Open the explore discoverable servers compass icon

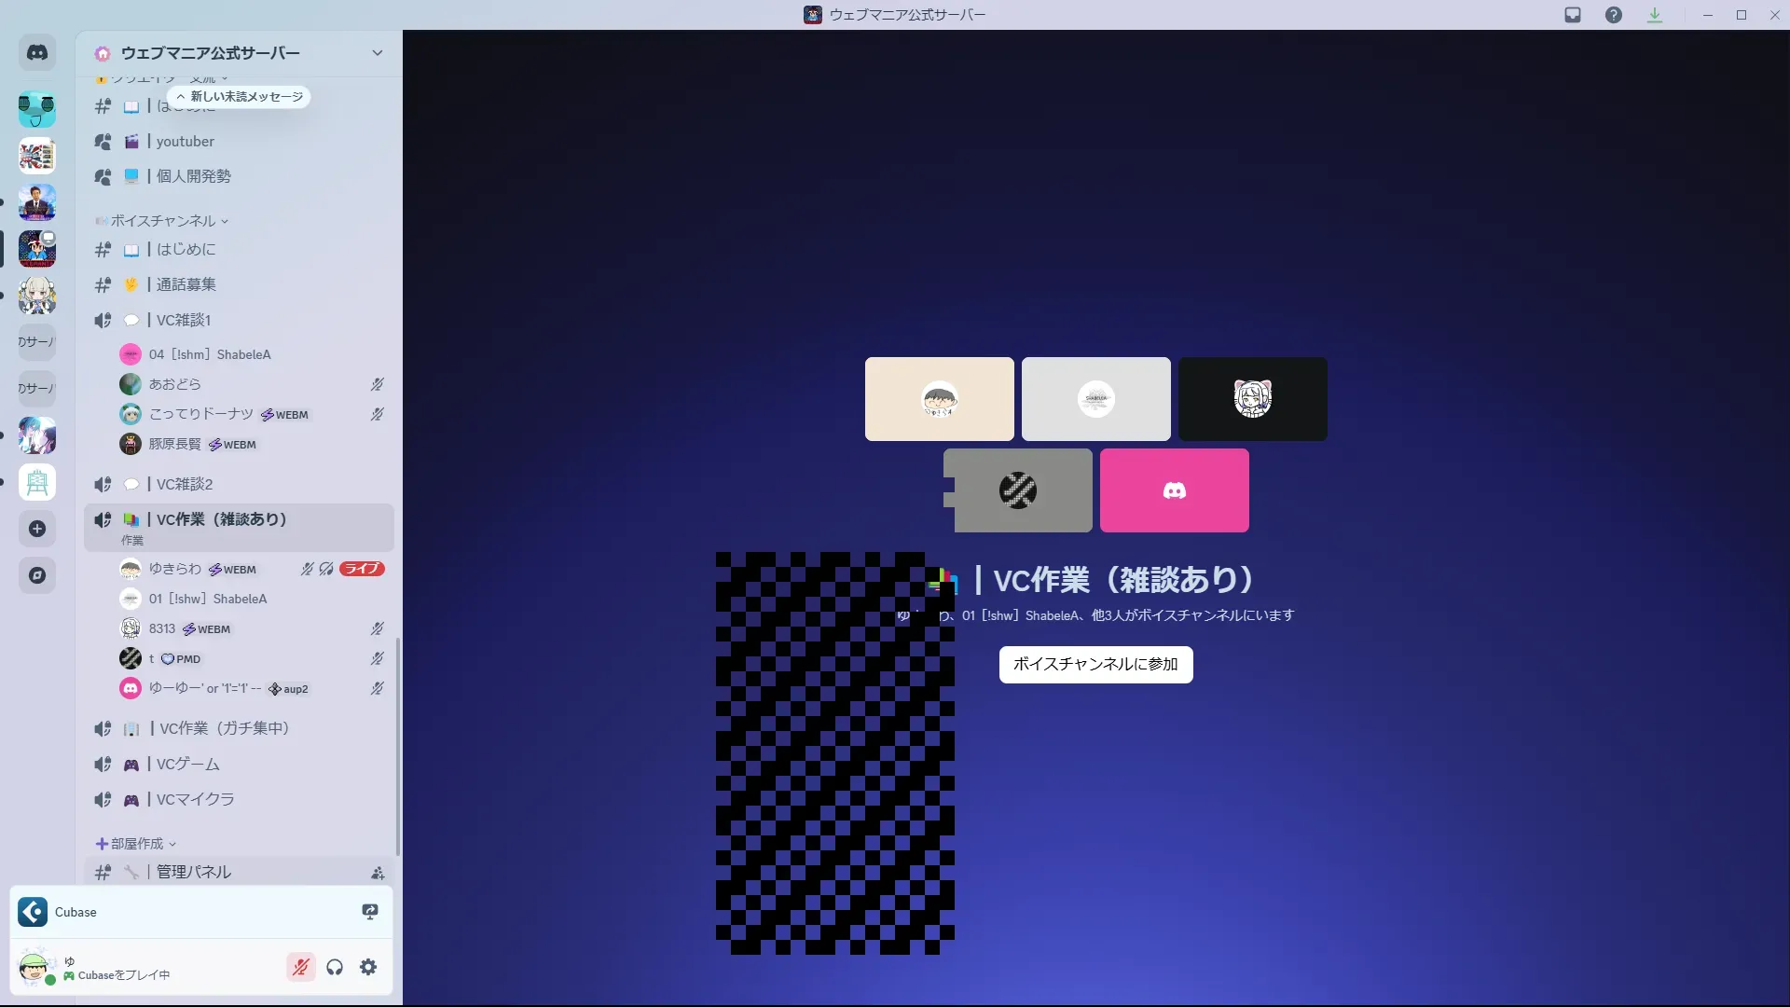(37, 575)
